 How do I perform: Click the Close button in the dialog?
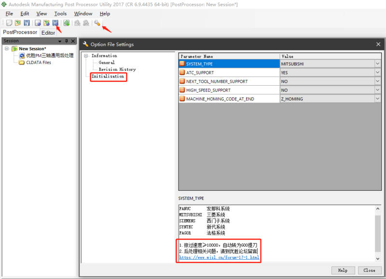click(x=369, y=270)
